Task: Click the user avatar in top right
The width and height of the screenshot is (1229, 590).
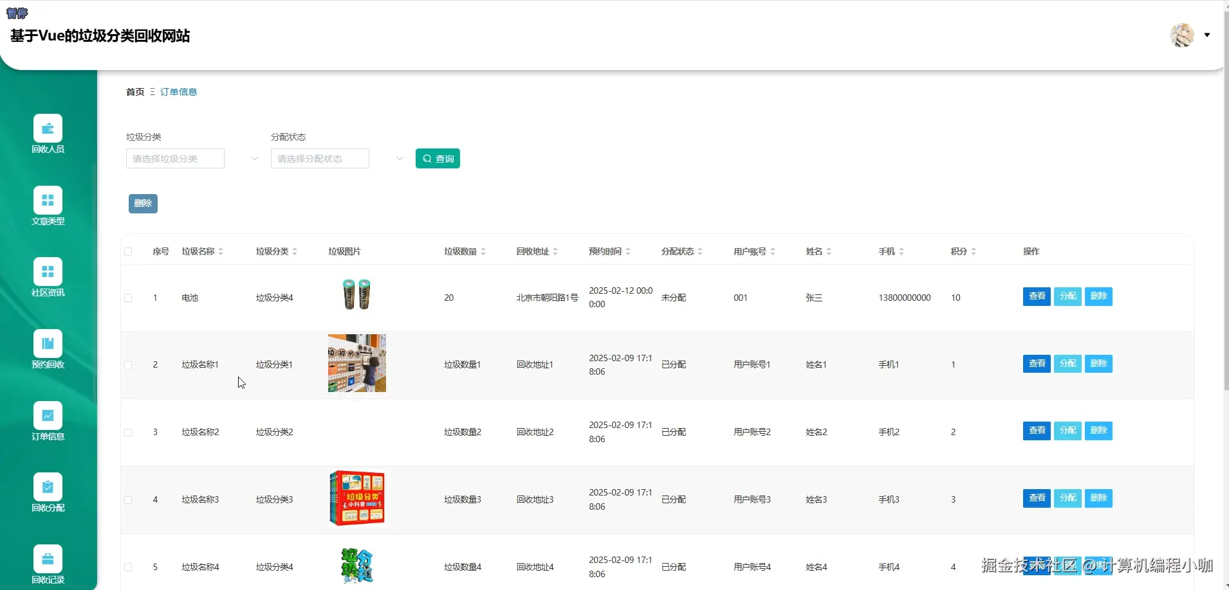Action: pos(1182,35)
